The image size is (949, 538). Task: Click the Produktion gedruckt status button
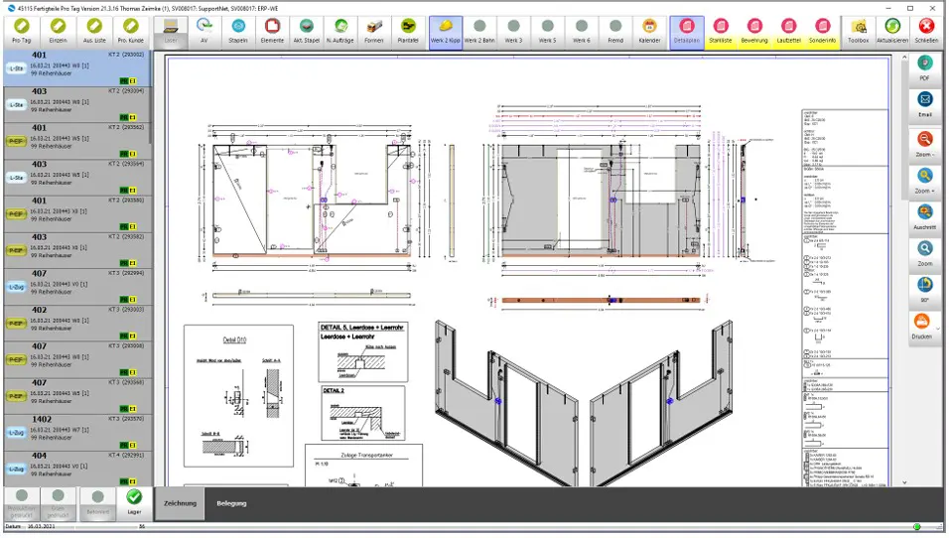point(22,502)
